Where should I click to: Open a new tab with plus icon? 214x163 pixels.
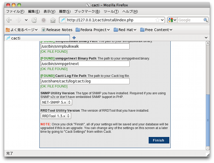point(74,38)
